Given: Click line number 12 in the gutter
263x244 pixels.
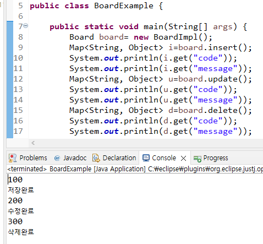Looking at the screenshot, I should pos(18,79).
